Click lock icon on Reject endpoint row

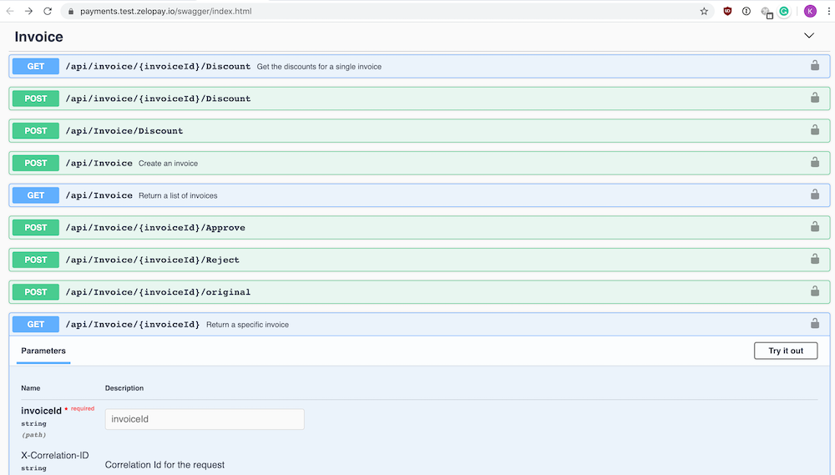point(814,260)
